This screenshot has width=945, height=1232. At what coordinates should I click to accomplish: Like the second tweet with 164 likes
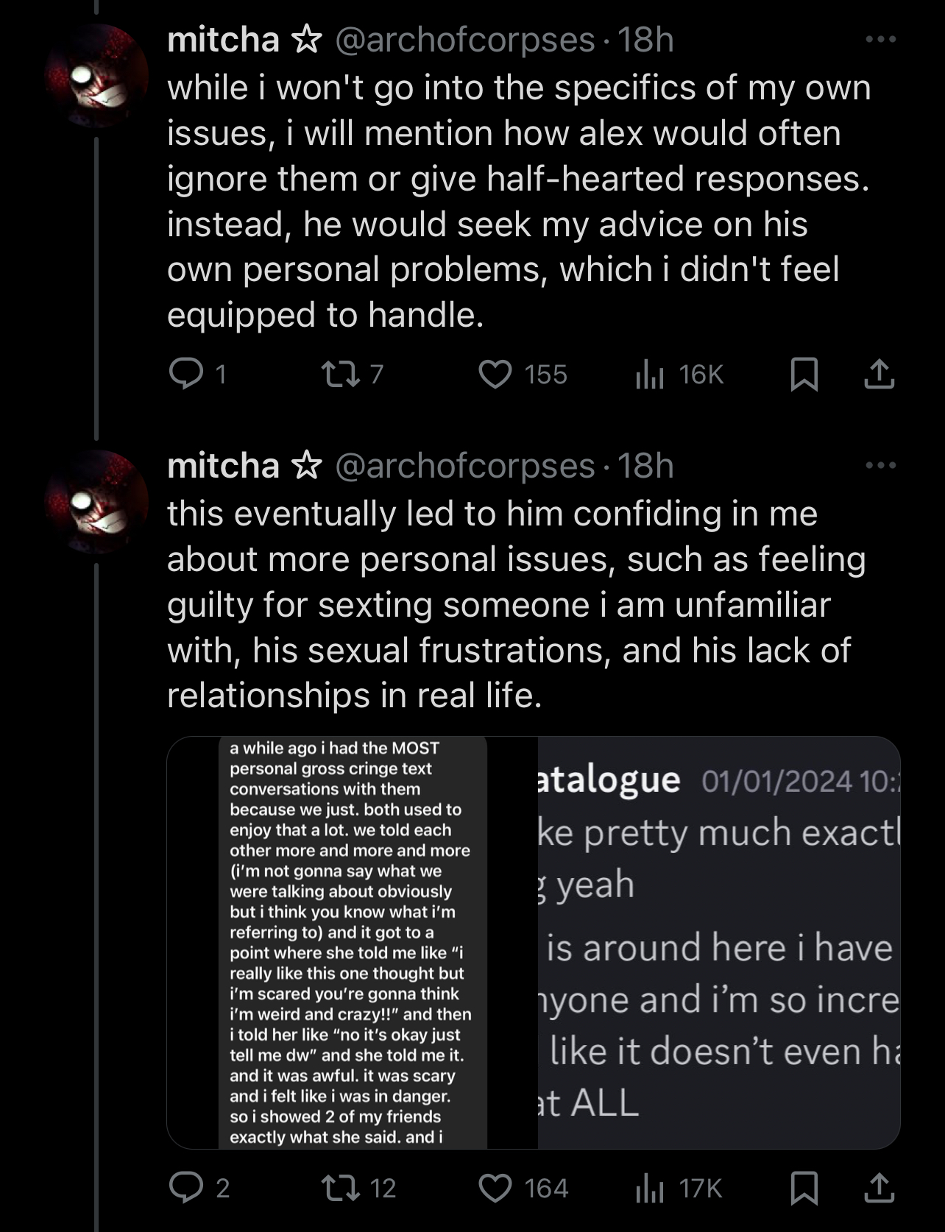pos(495,1187)
